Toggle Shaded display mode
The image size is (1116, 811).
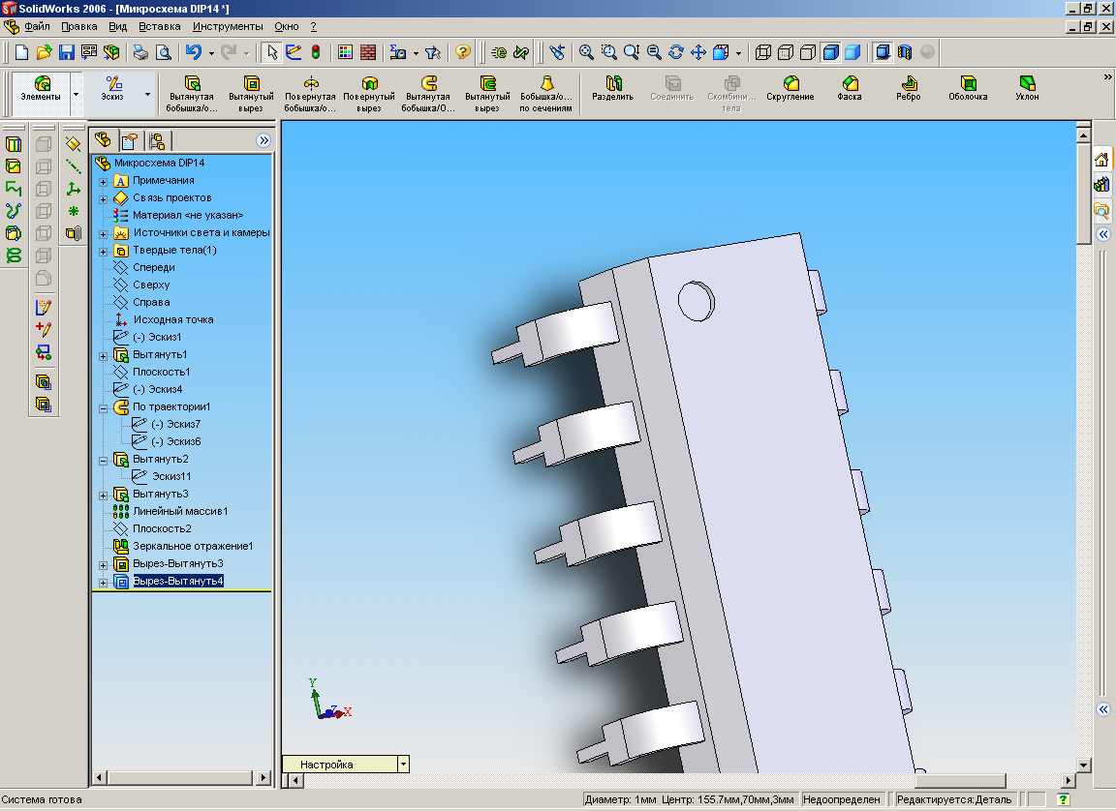click(852, 52)
